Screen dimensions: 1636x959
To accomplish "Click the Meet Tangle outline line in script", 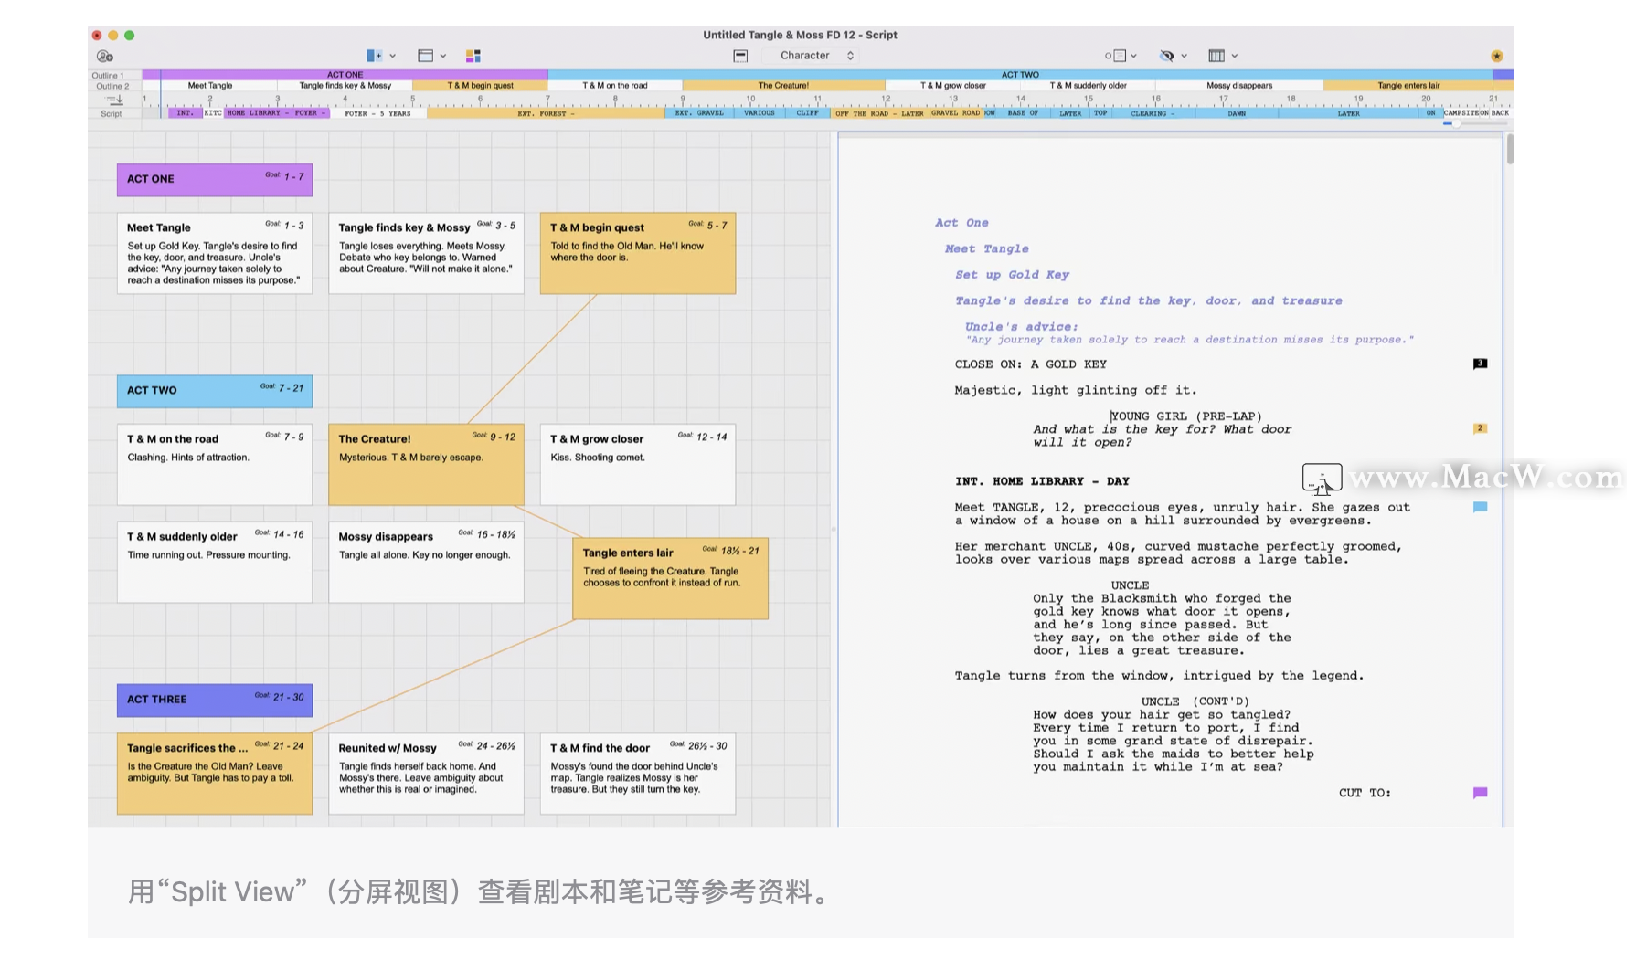I will [x=987, y=248].
